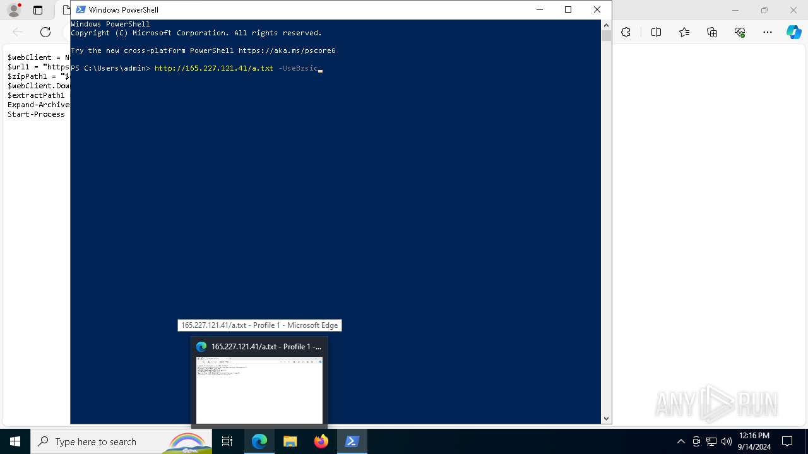Click Microsoft Edge taskbar icon
The width and height of the screenshot is (808, 454).
click(x=259, y=441)
